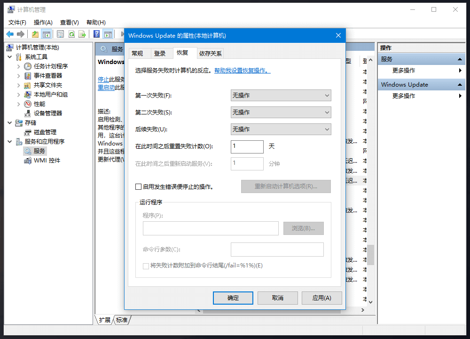The width and height of the screenshot is (470, 339).
Task: Check 将失败计数附加到命令行结尾 checkbox
Action: coord(146,266)
